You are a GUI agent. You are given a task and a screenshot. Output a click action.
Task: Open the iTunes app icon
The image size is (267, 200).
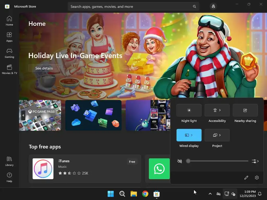pyautogui.click(x=43, y=169)
